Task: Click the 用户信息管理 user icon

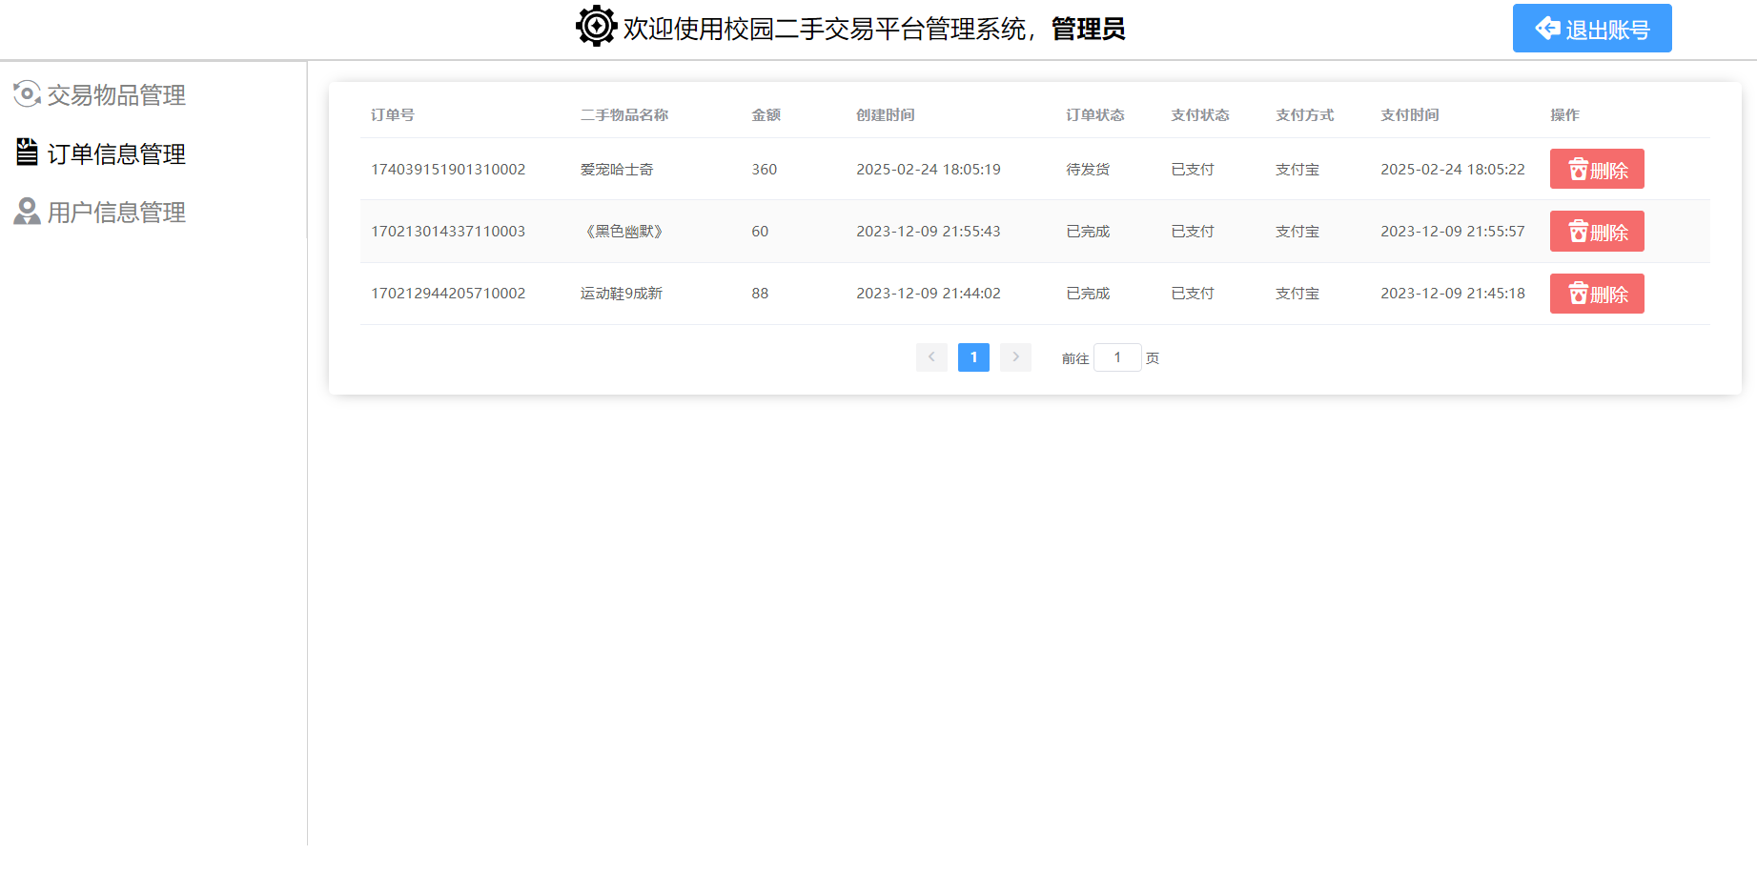Action: [x=27, y=212]
